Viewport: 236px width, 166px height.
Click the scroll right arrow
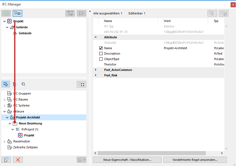pos(222,153)
